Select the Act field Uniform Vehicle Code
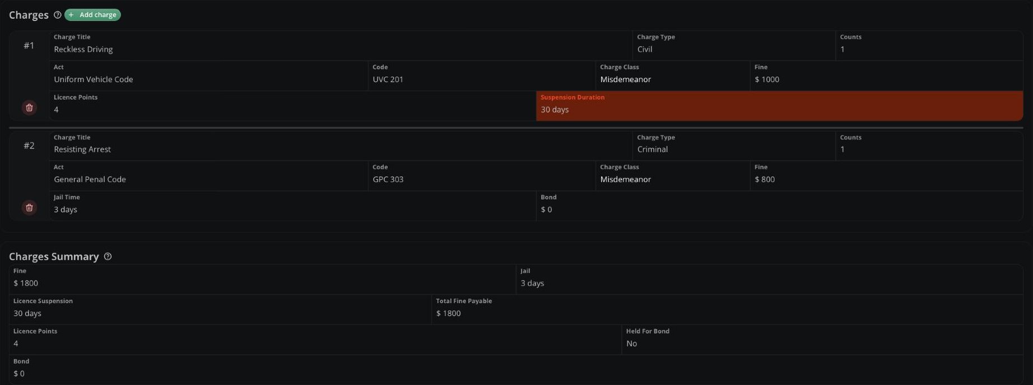 coord(208,76)
